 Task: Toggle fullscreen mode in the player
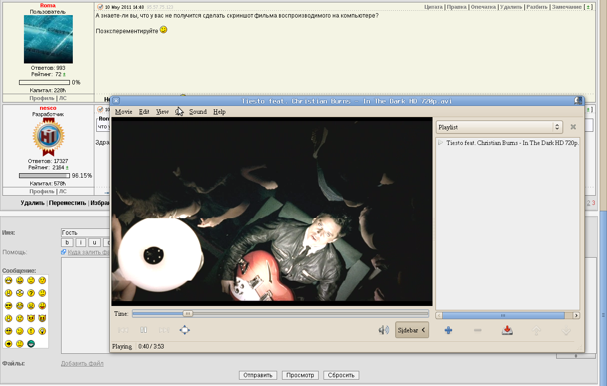(x=184, y=330)
